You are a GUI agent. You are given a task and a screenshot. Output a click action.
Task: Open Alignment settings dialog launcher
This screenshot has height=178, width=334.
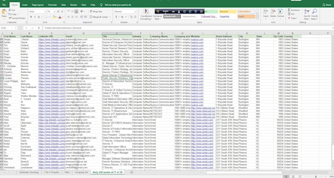111,22
